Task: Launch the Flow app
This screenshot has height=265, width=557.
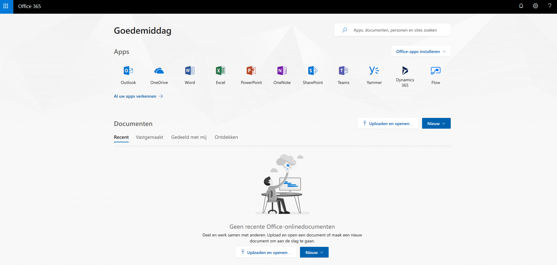Action: (x=436, y=75)
